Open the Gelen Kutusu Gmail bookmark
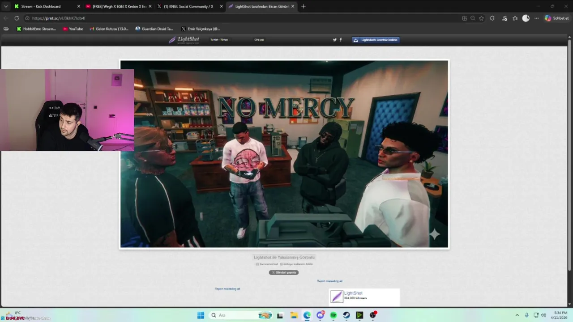The image size is (573, 322). point(109,29)
